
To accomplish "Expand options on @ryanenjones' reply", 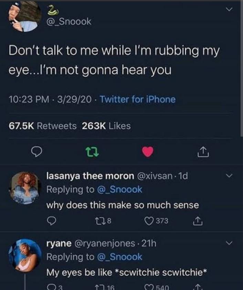I will click(x=229, y=243).
